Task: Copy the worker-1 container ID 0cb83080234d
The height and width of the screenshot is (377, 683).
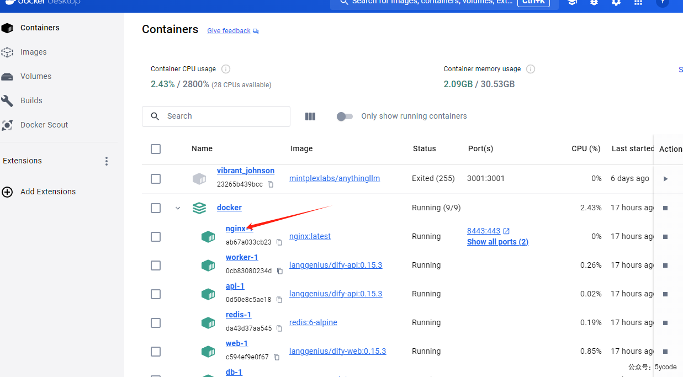Action: [280, 271]
